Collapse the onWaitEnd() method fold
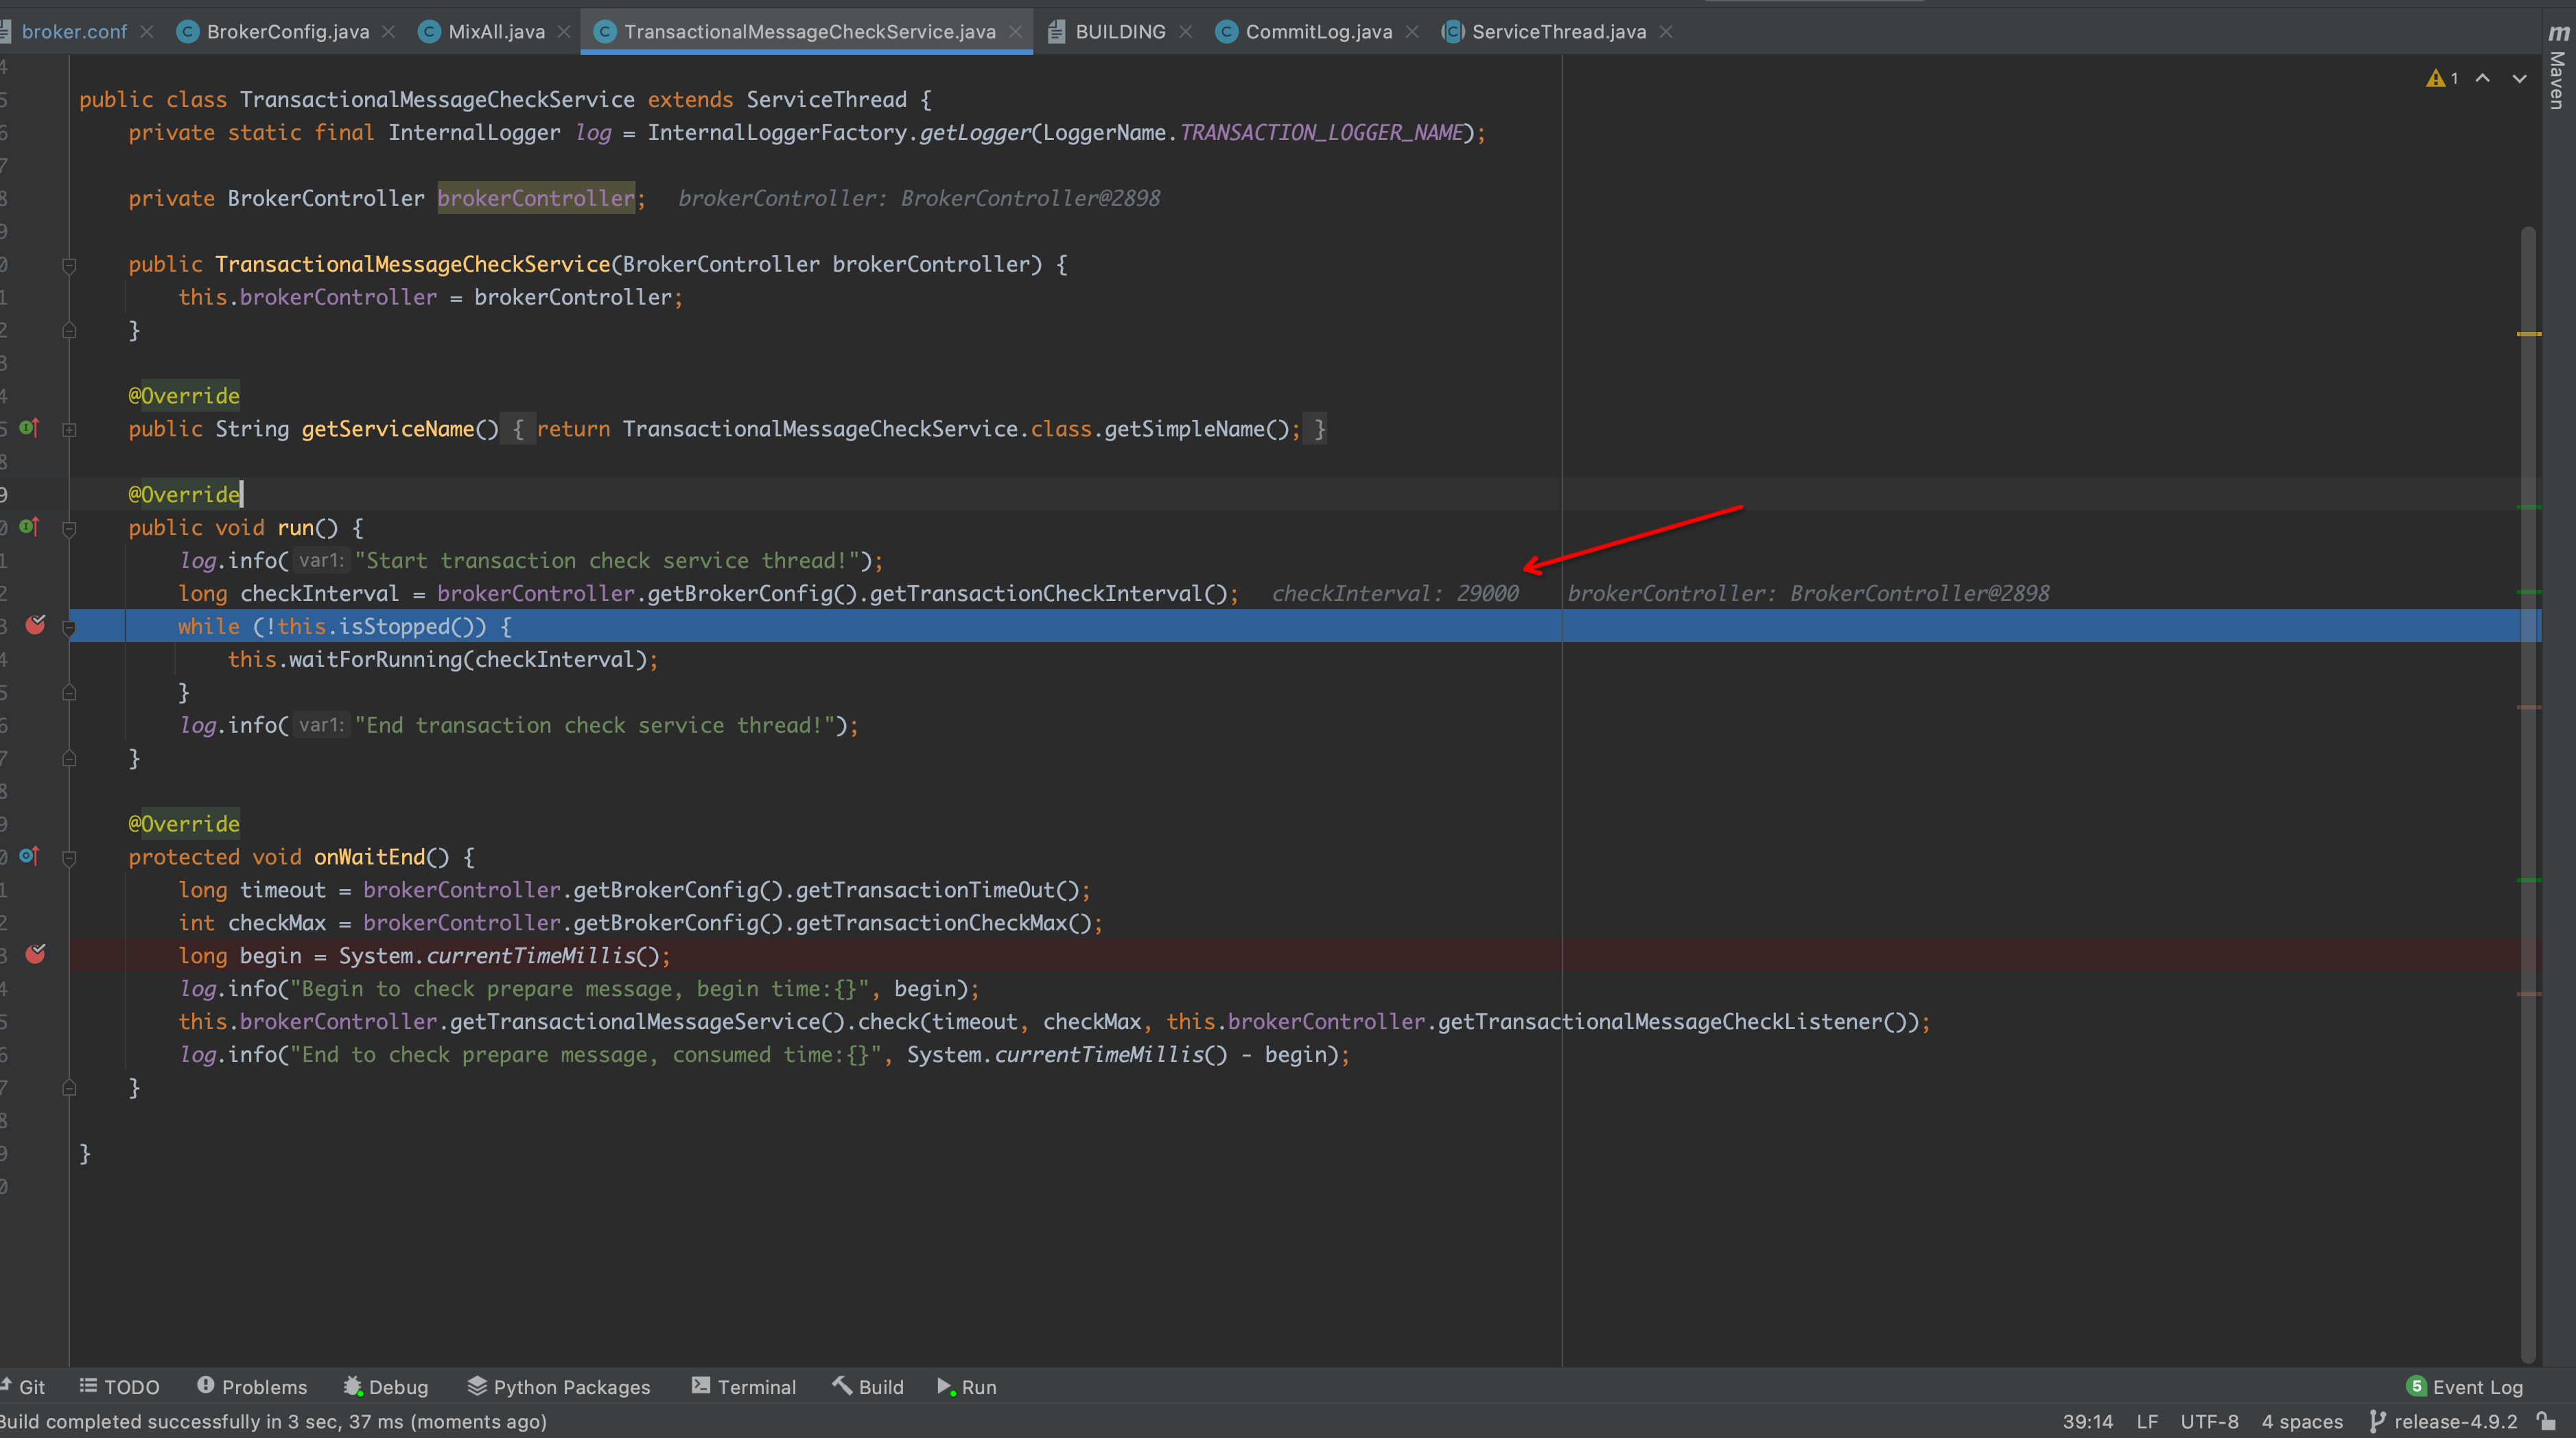This screenshot has width=2576, height=1438. [69, 857]
